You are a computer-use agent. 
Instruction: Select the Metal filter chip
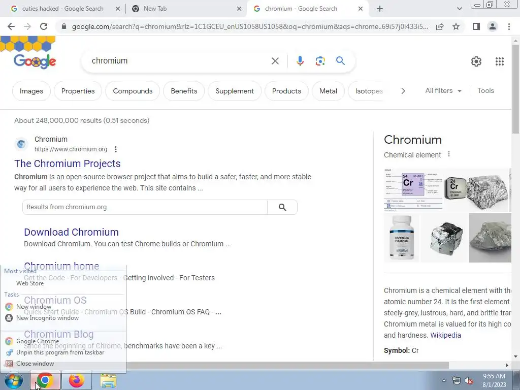tap(328, 91)
